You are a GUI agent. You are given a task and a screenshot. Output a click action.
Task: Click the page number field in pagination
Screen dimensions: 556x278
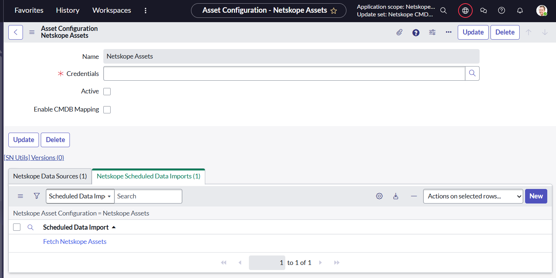267,263
